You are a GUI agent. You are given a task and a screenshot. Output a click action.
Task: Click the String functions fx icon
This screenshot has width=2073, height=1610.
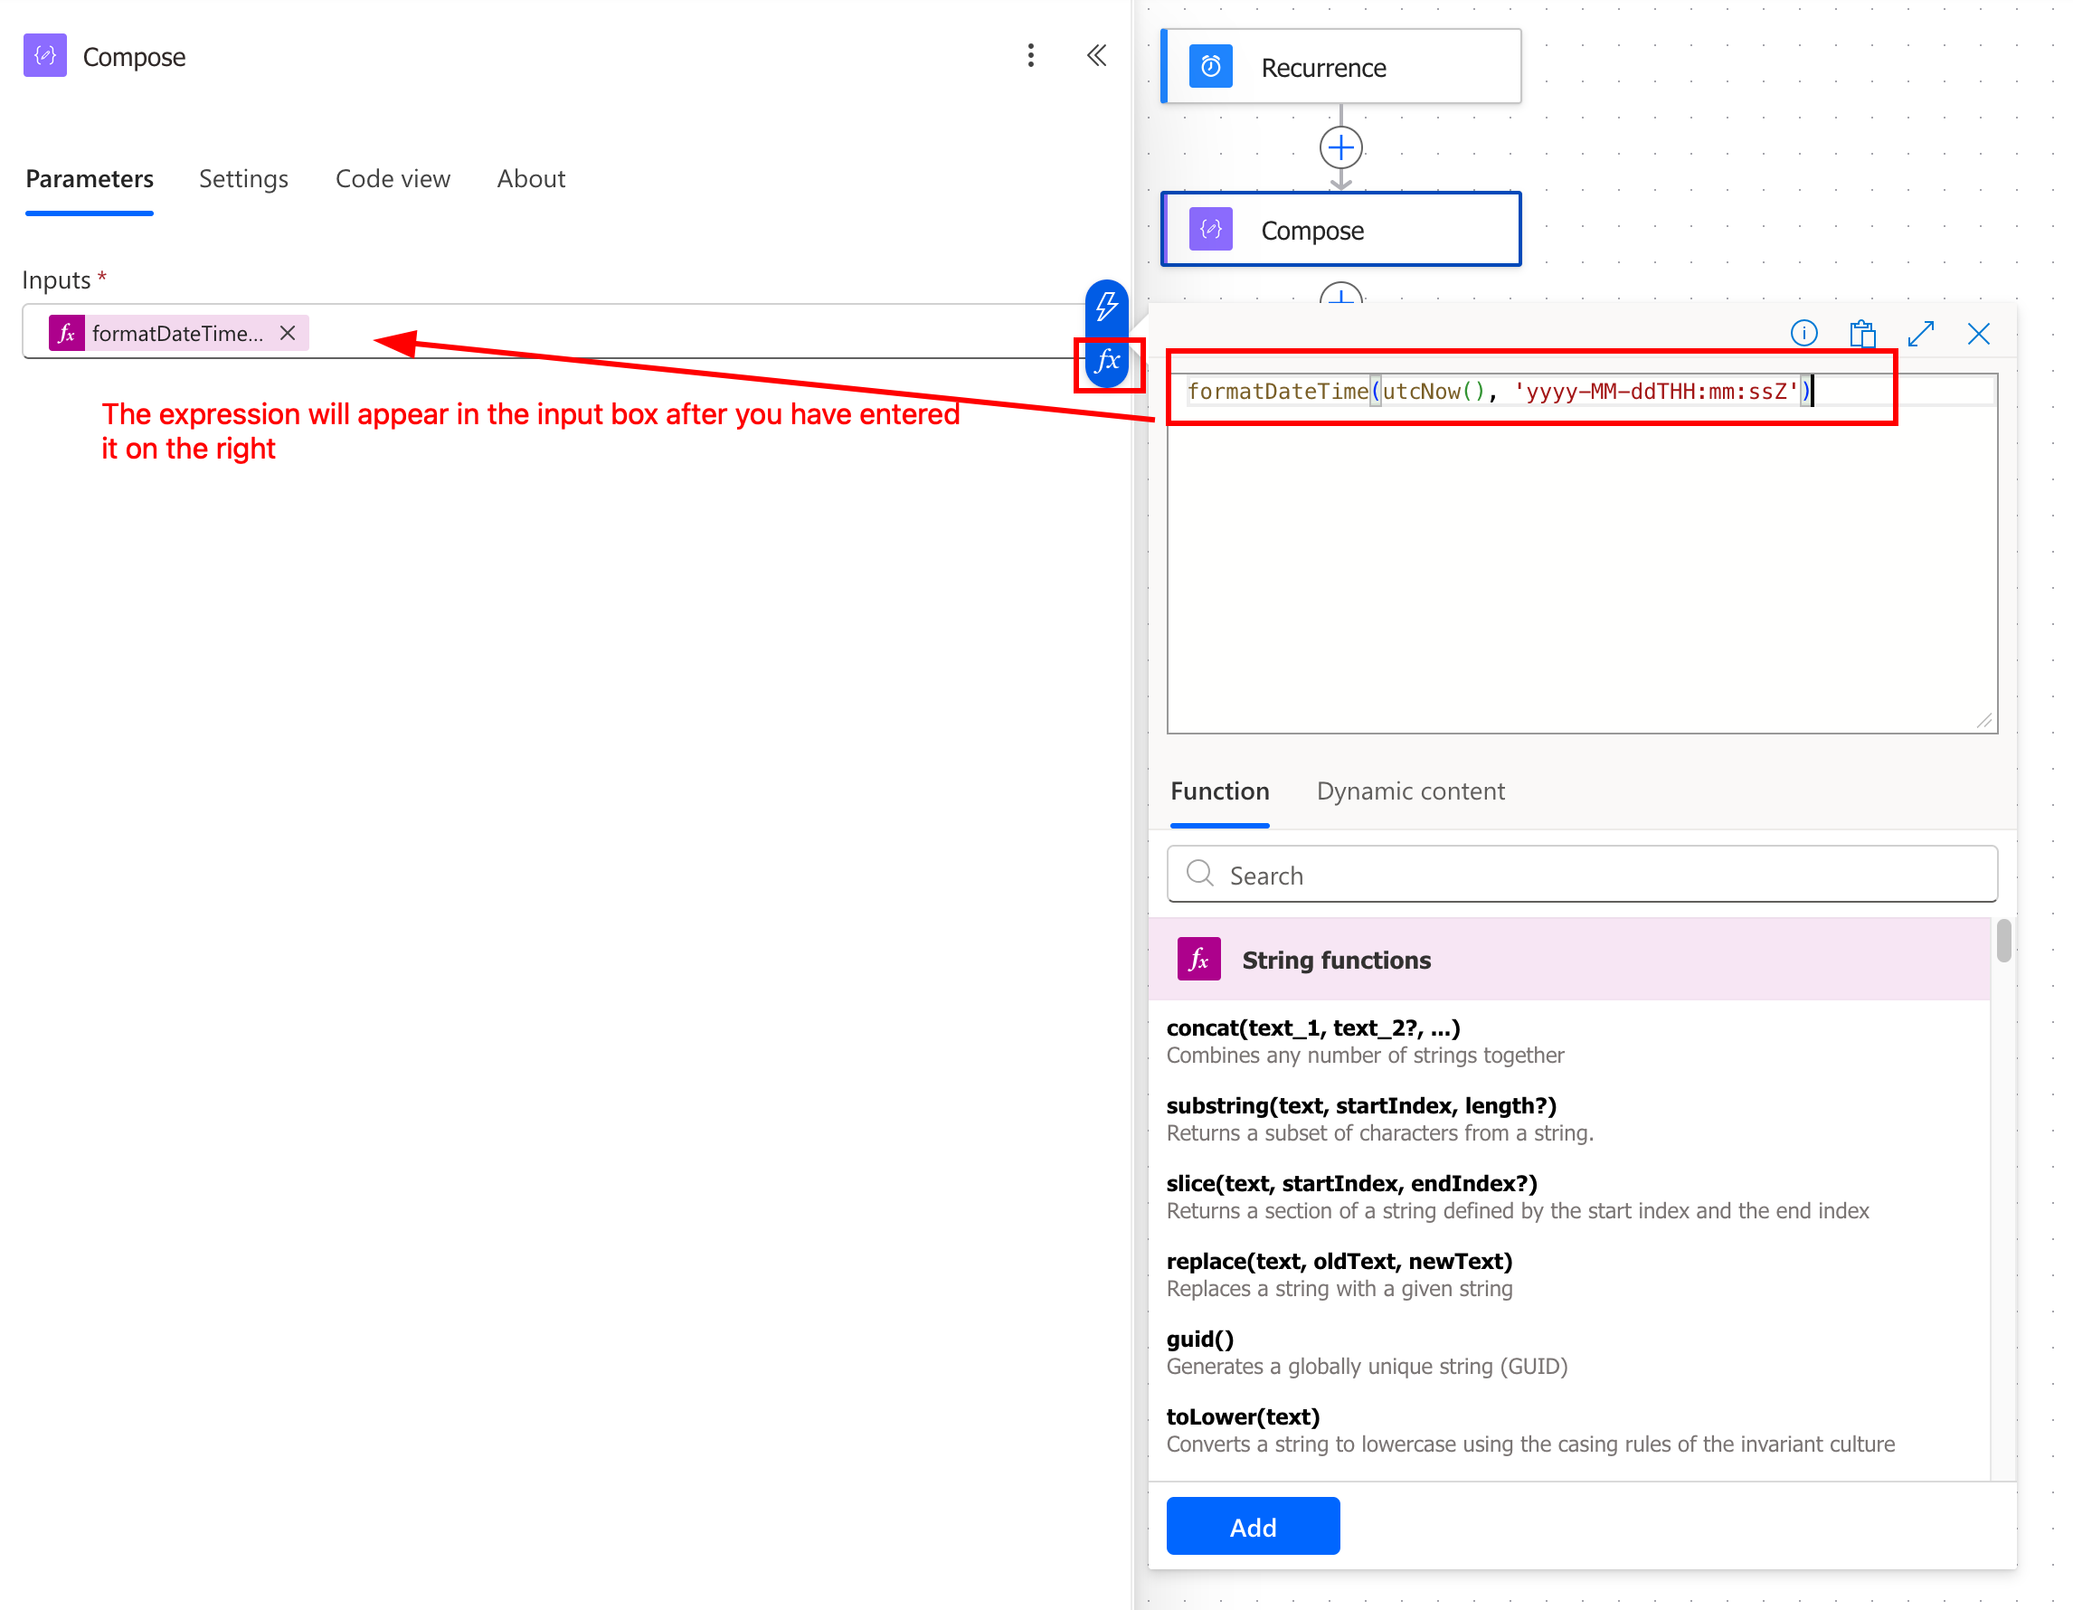pos(1197,959)
